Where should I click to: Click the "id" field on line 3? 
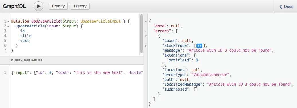point(22,31)
